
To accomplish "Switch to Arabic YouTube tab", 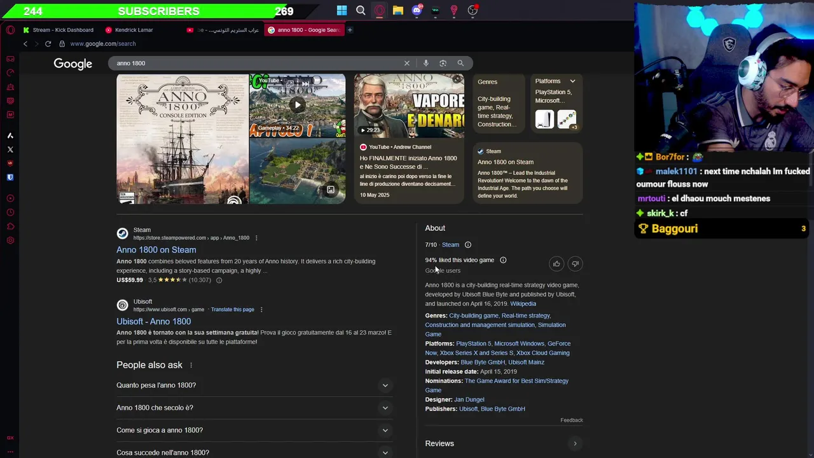I will coord(223,30).
